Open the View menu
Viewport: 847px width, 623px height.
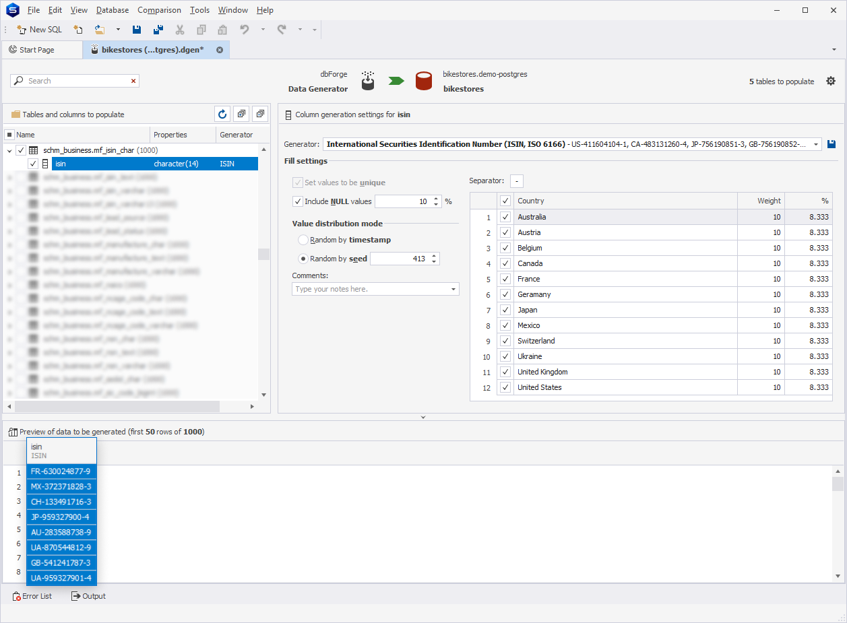tap(79, 10)
